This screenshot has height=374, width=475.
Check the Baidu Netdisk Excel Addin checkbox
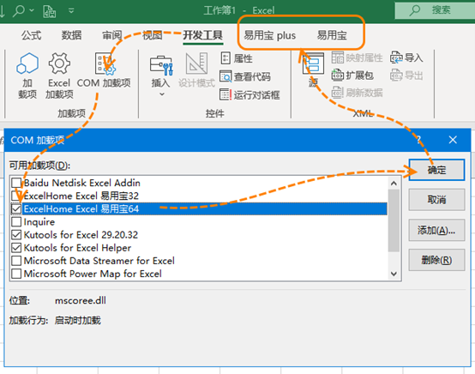click(16, 183)
